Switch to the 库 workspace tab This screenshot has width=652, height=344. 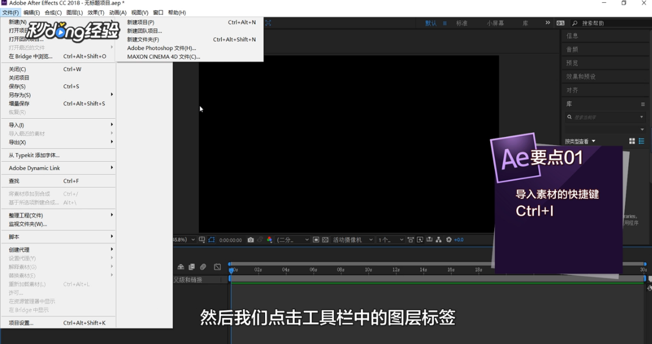[x=526, y=23]
